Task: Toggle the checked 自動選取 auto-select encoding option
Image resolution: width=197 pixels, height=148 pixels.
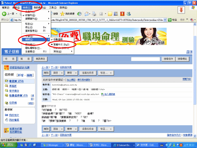Action: click(62, 39)
